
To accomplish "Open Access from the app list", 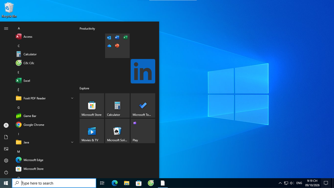I will click(x=44, y=37).
